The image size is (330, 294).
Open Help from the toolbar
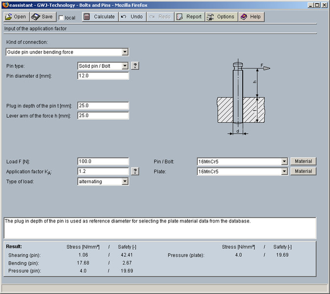(x=251, y=17)
